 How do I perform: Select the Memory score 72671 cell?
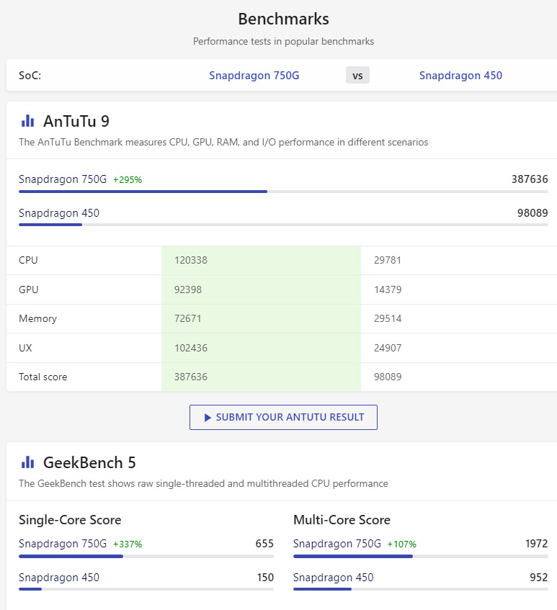(x=261, y=318)
